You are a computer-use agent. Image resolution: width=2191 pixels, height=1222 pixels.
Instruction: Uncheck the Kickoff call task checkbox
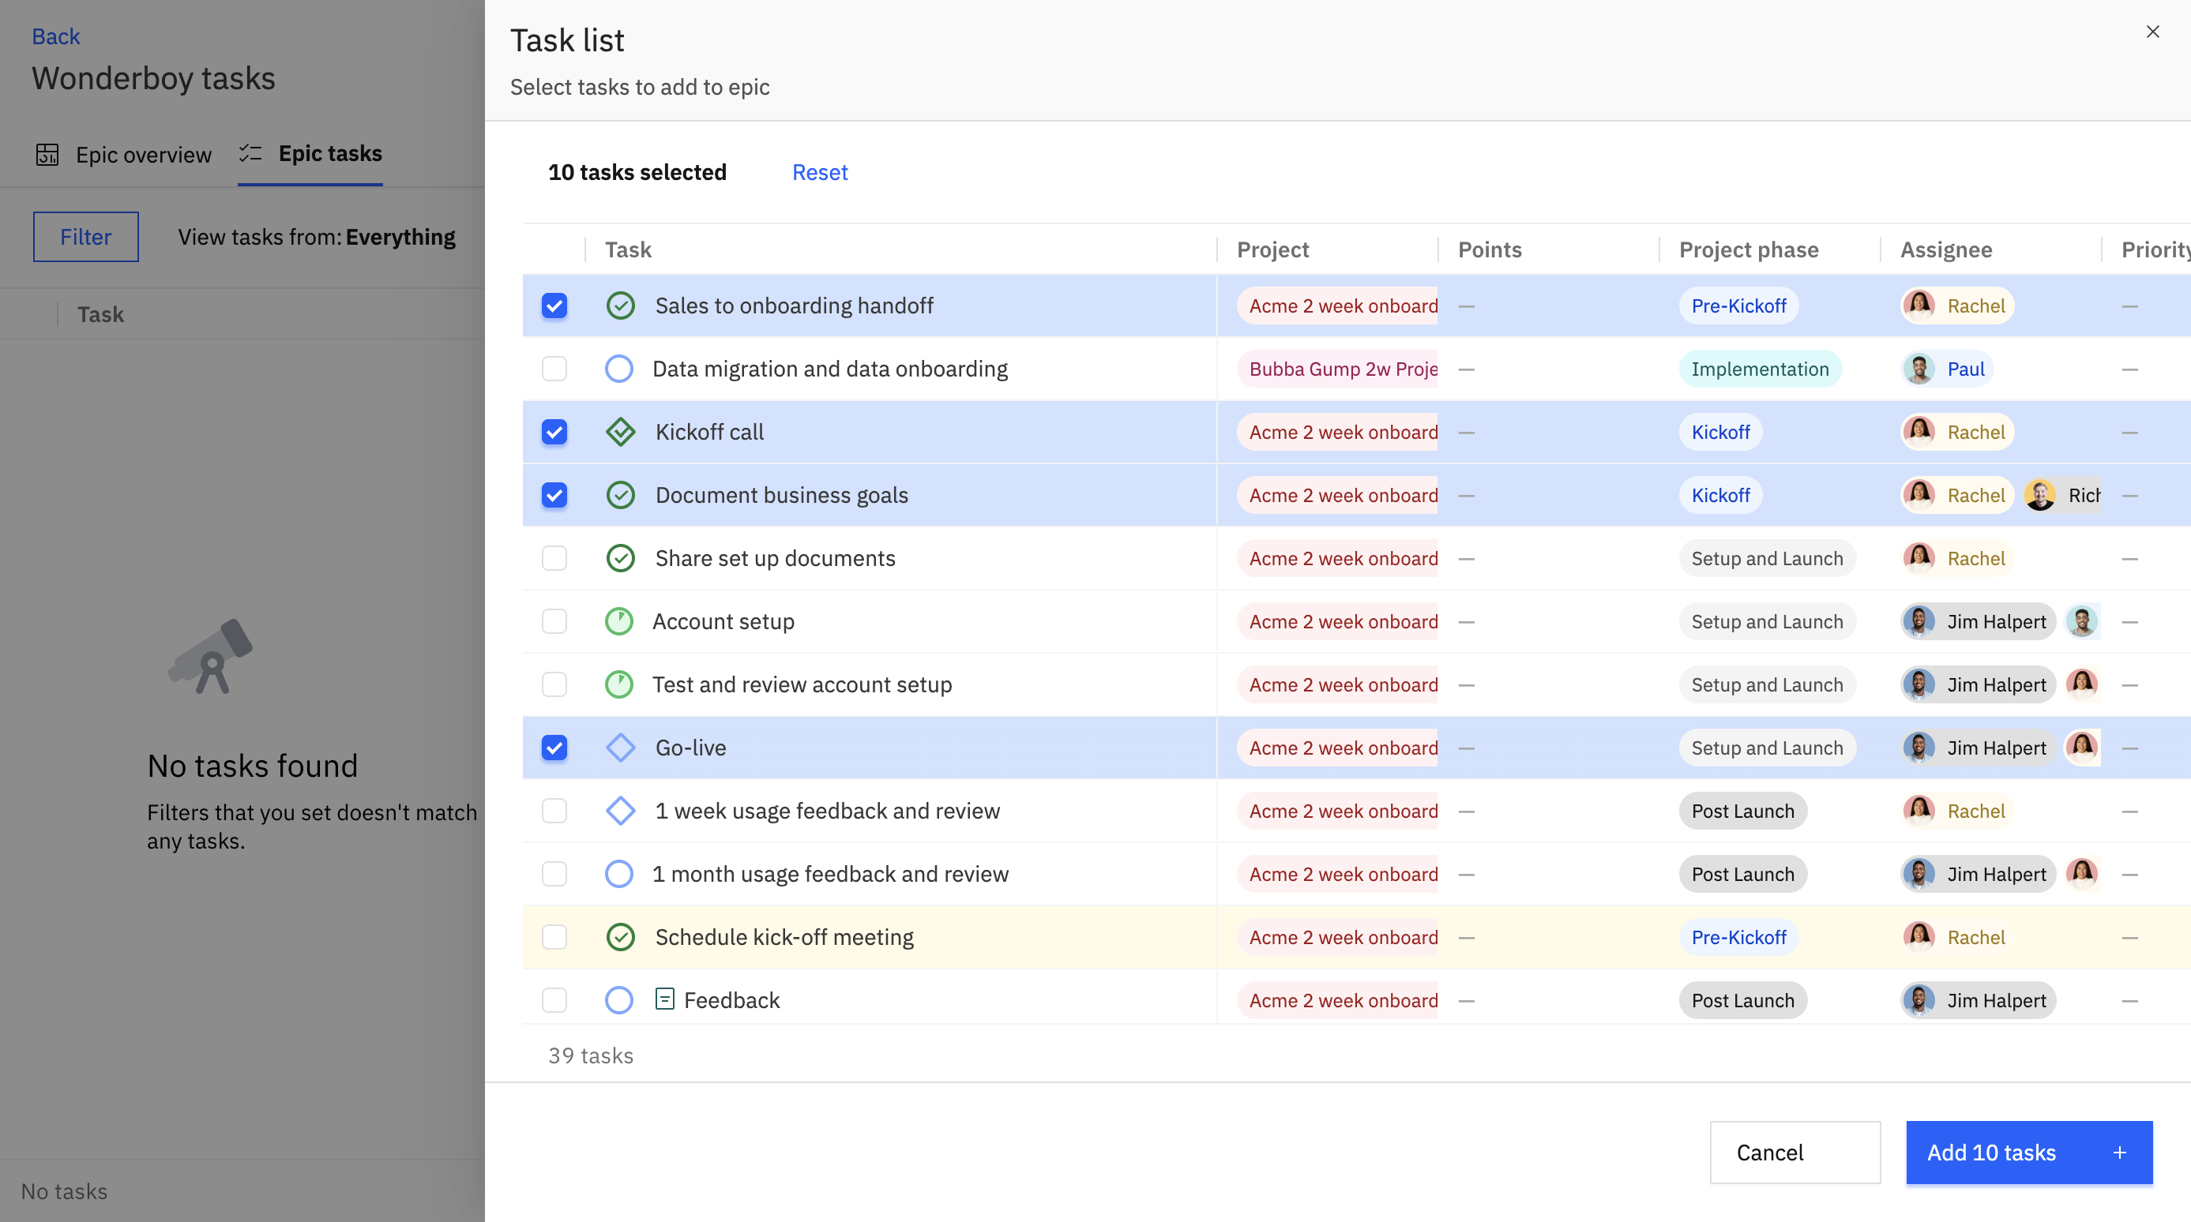pyautogui.click(x=554, y=432)
